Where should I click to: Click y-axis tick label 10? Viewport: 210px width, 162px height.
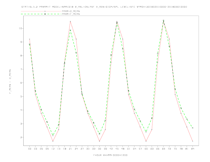[x=20, y=28]
